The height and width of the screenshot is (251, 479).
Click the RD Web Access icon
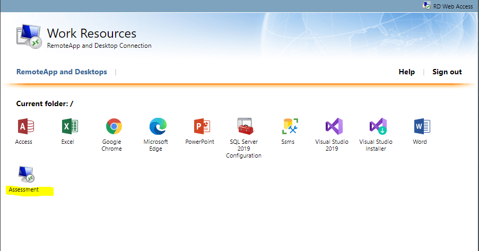(x=426, y=5)
